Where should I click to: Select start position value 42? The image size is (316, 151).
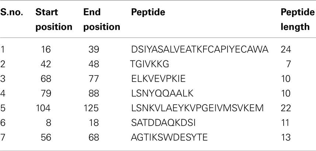click(46, 64)
